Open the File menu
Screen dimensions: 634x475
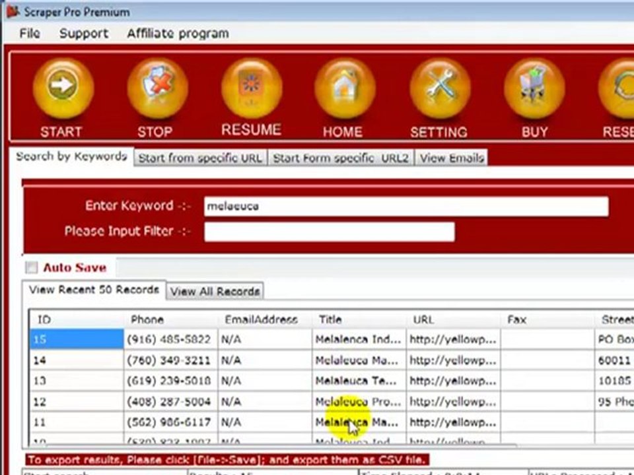30,33
